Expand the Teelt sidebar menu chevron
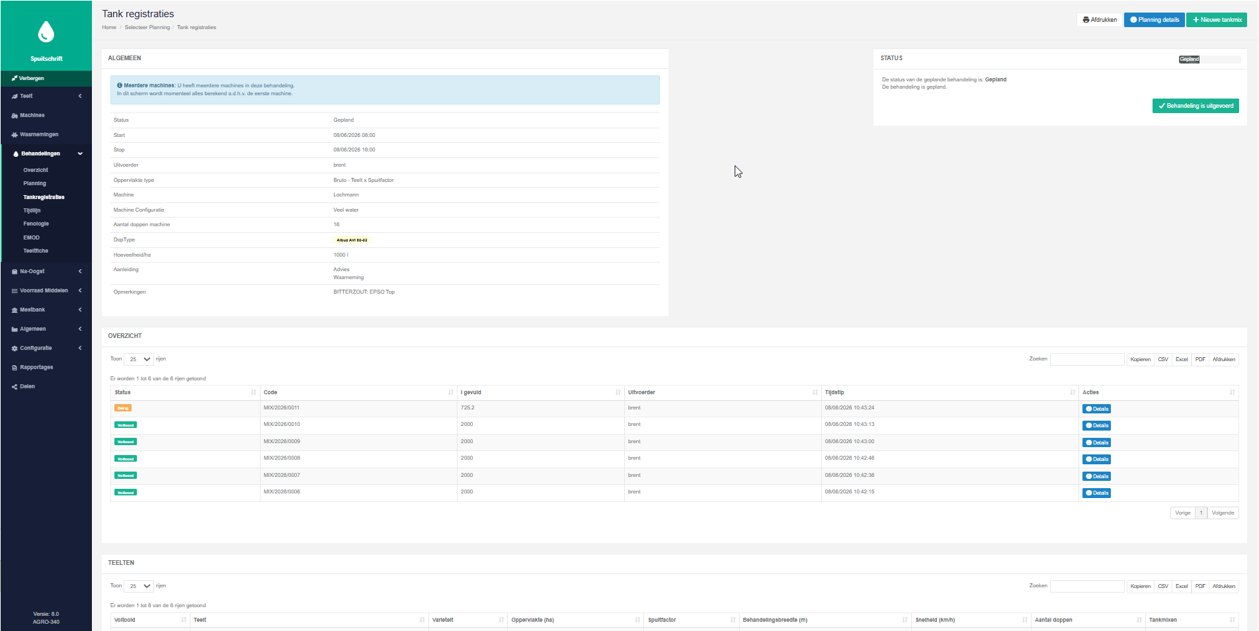This screenshot has width=1259, height=631. coord(80,97)
